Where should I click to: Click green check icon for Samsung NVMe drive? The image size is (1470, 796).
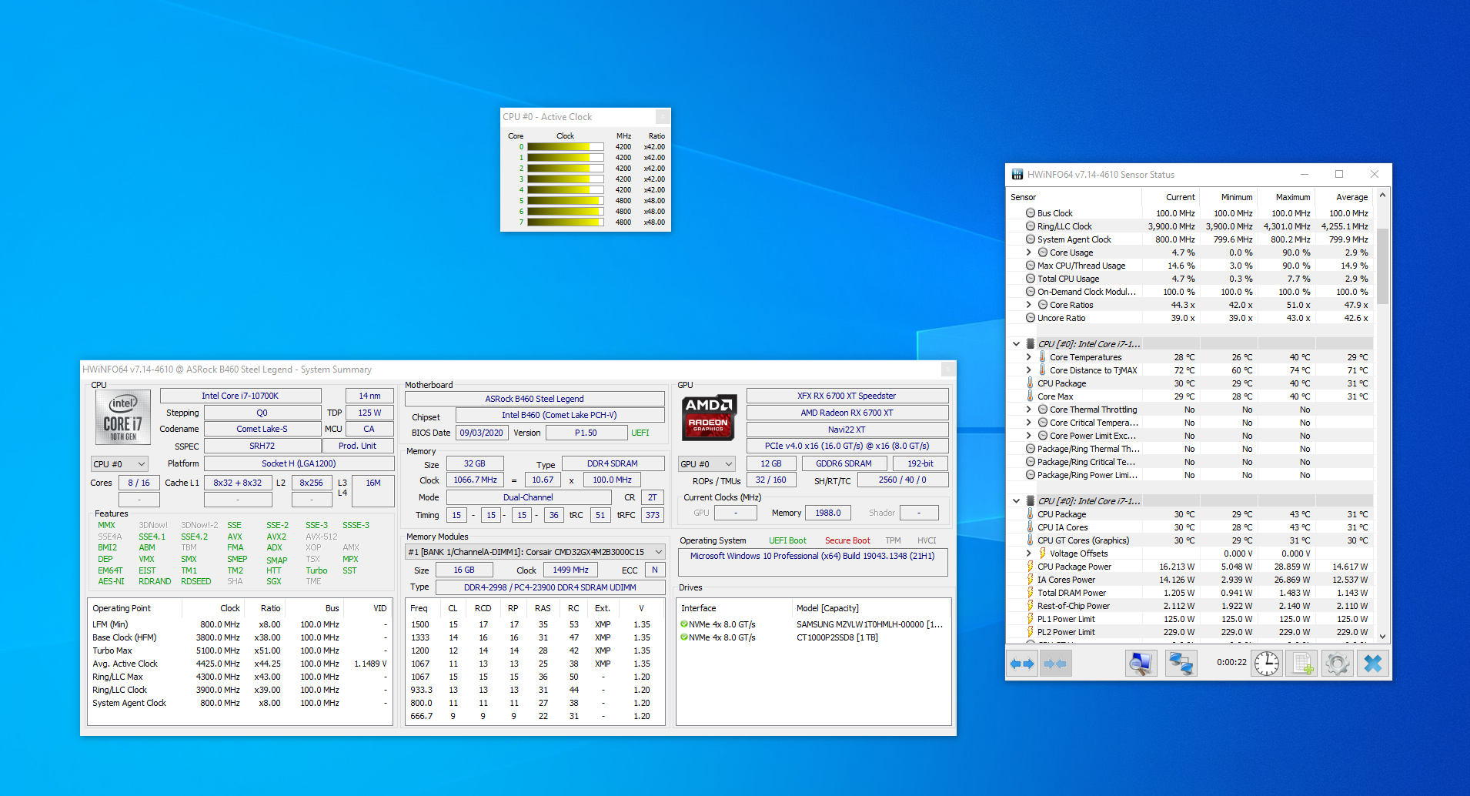[x=684, y=624]
